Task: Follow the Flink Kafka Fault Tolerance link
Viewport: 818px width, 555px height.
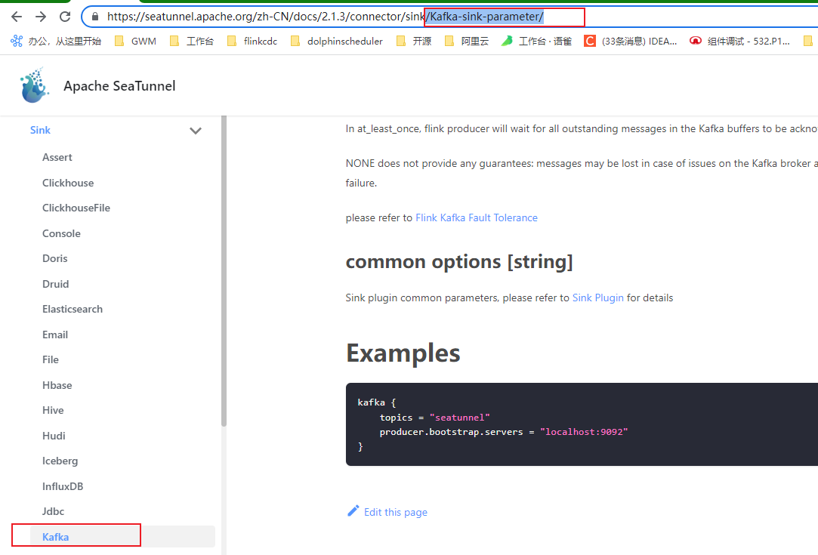Action: tap(477, 218)
